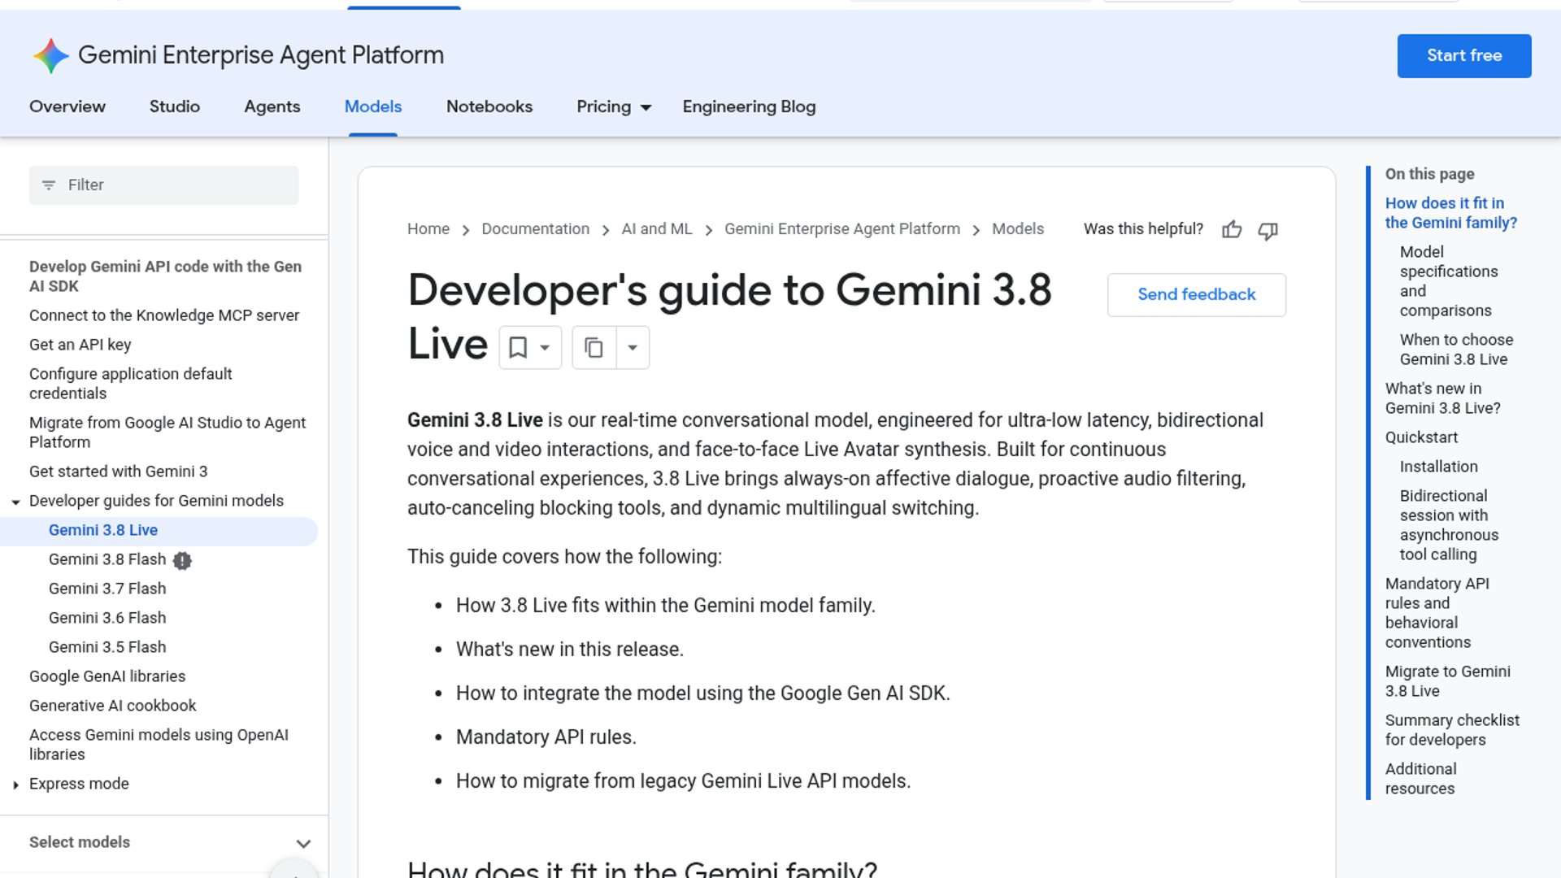Open Gemini Enterprise Agent Platform breadcrumb
The width and height of the screenshot is (1561, 878).
tap(842, 229)
